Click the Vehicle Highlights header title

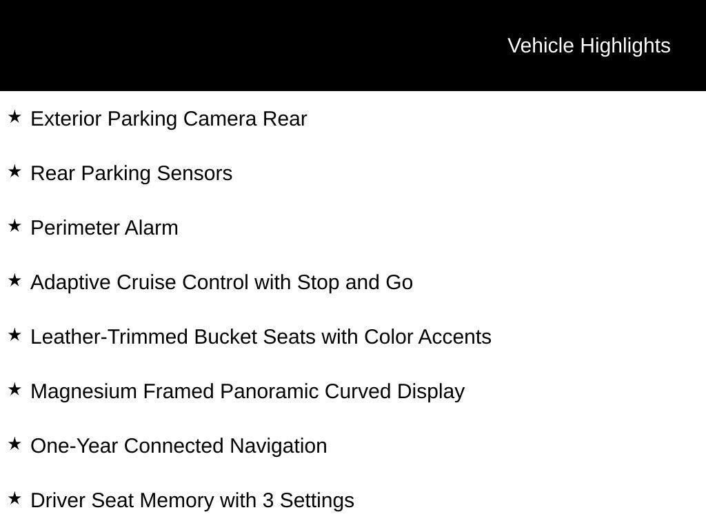pos(589,46)
